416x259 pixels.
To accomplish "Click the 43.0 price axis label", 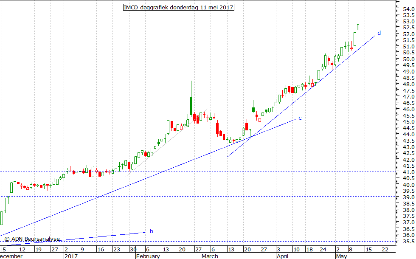I will click(x=408, y=147).
